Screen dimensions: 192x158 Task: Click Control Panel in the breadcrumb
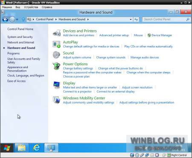point(44,19)
